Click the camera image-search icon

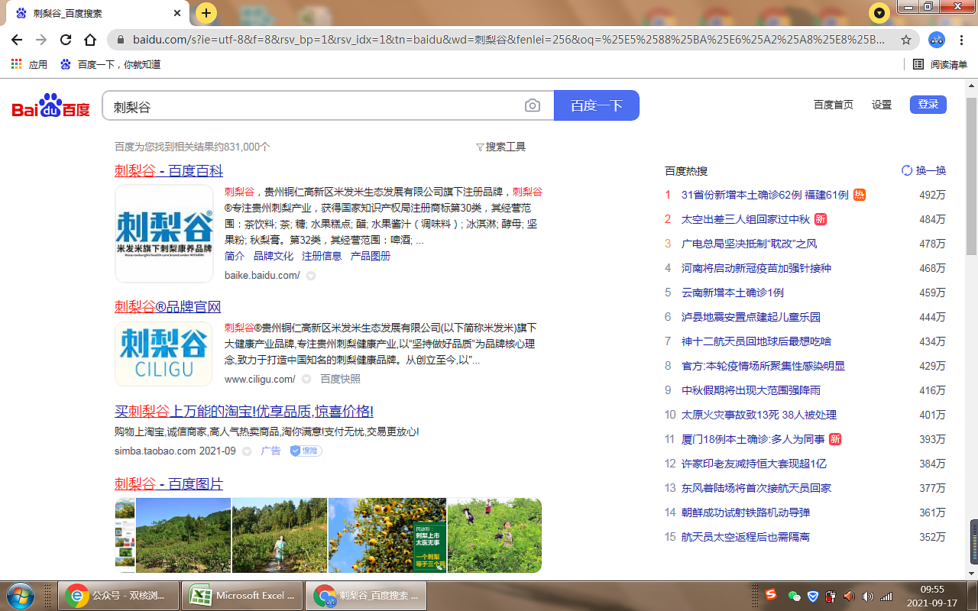click(x=533, y=105)
